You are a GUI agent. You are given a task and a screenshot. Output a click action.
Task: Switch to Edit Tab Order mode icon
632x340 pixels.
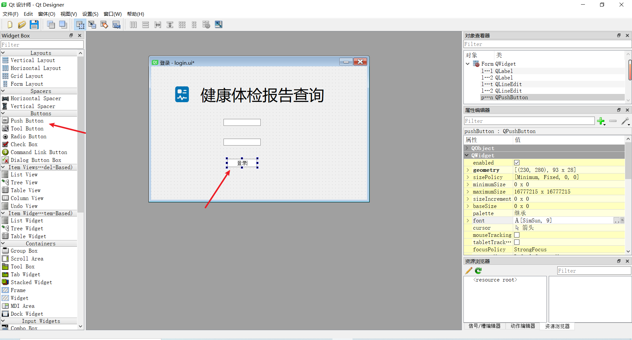point(117,25)
